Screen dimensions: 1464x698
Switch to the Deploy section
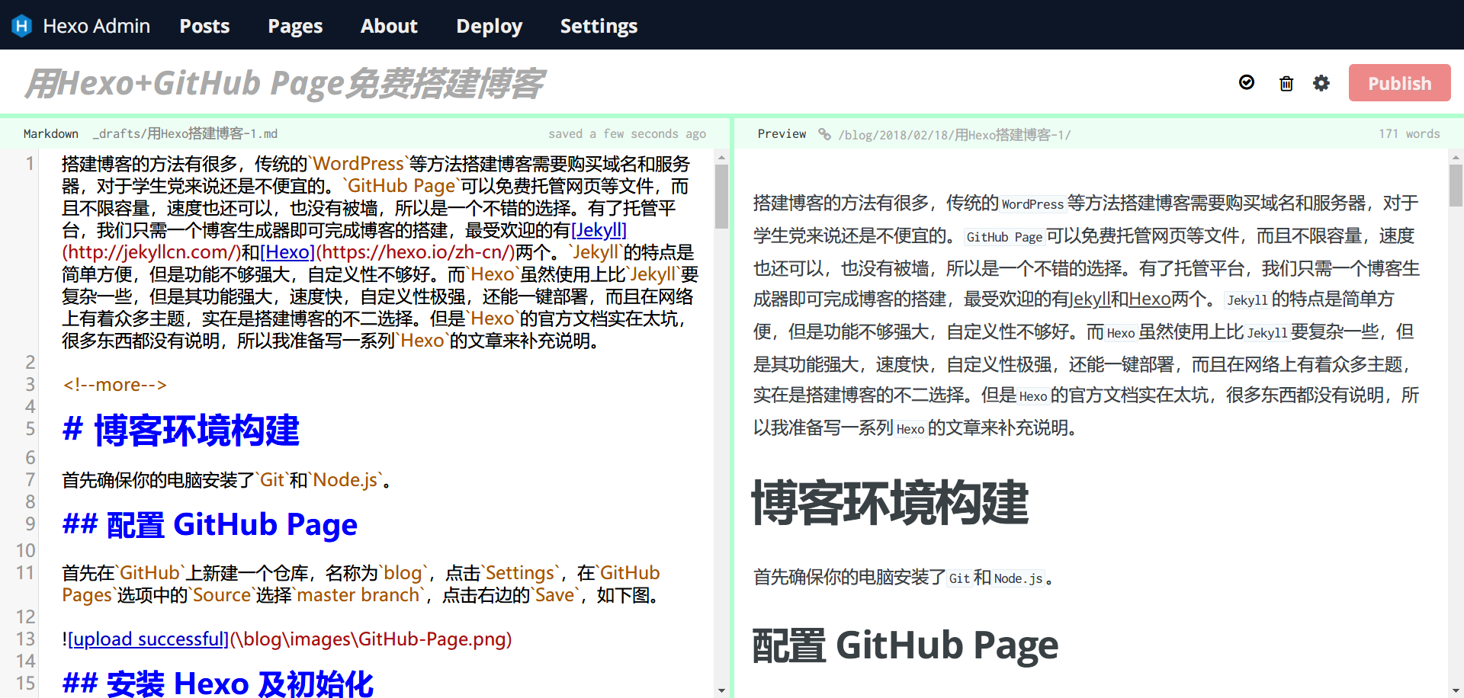(489, 26)
